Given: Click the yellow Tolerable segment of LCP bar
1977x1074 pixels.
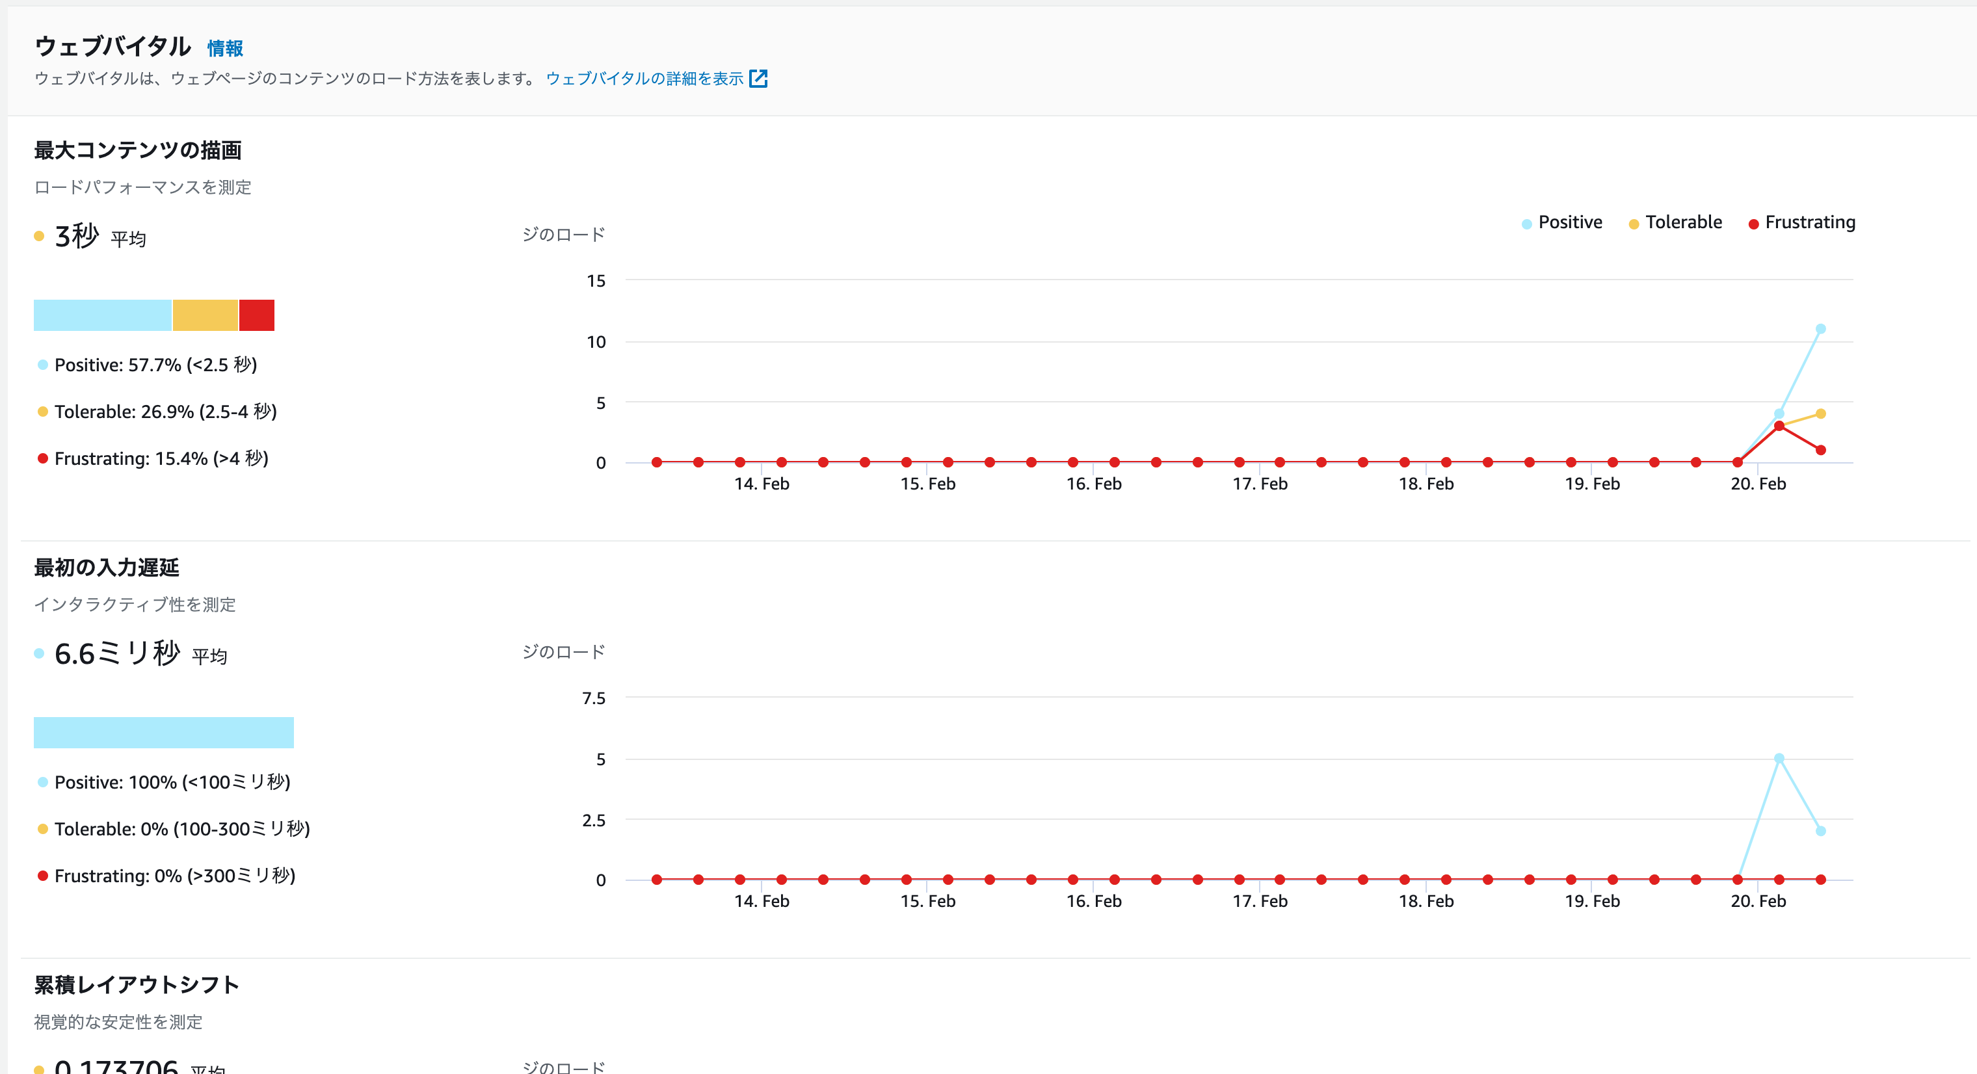Looking at the screenshot, I should [206, 315].
